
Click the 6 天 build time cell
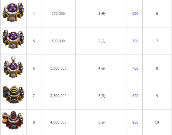click(x=102, y=122)
